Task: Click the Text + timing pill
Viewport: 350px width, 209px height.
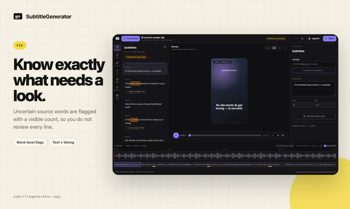Action: (63, 142)
